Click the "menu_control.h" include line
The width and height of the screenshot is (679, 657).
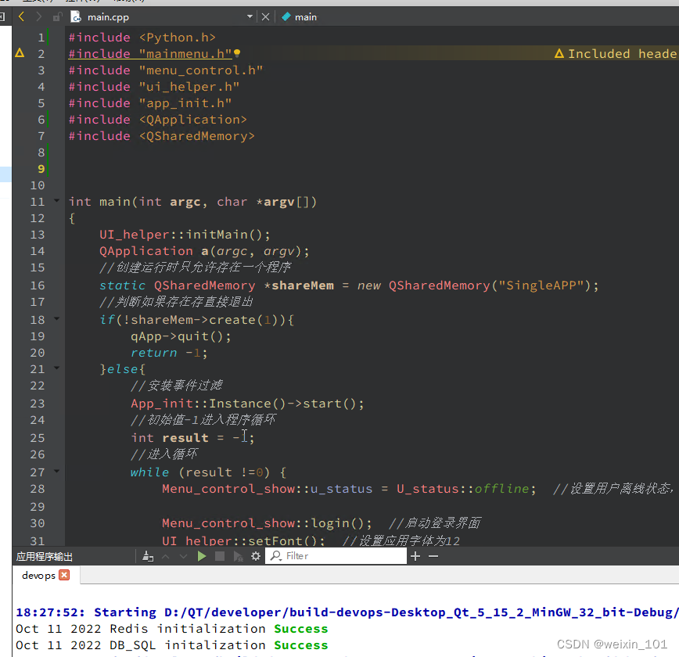pos(166,70)
